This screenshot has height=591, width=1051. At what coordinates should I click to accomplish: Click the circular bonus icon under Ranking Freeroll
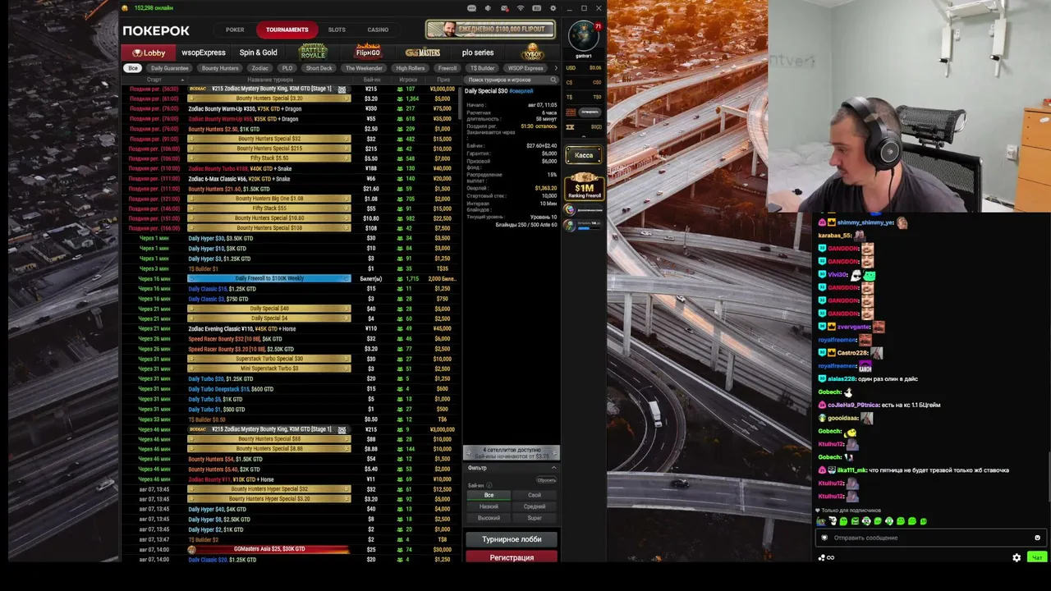coord(570,210)
